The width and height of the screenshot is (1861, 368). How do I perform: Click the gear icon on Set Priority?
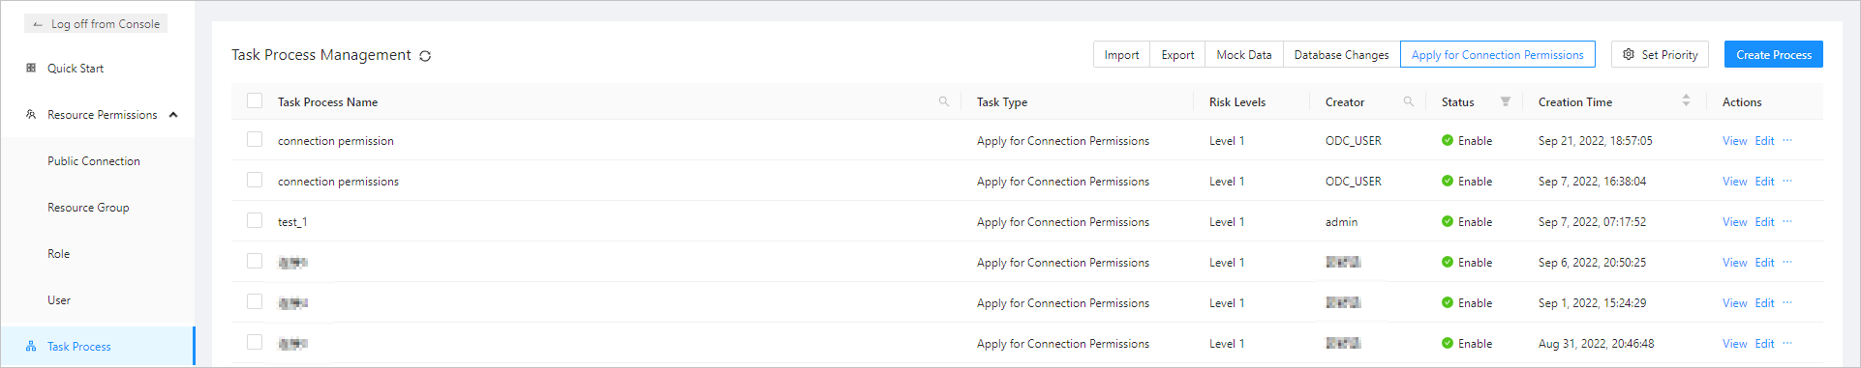[x=1629, y=54]
